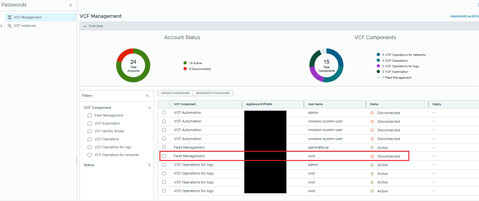Click the blue VCF Operations for networks legend dot

pyautogui.click(x=378, y=55)
